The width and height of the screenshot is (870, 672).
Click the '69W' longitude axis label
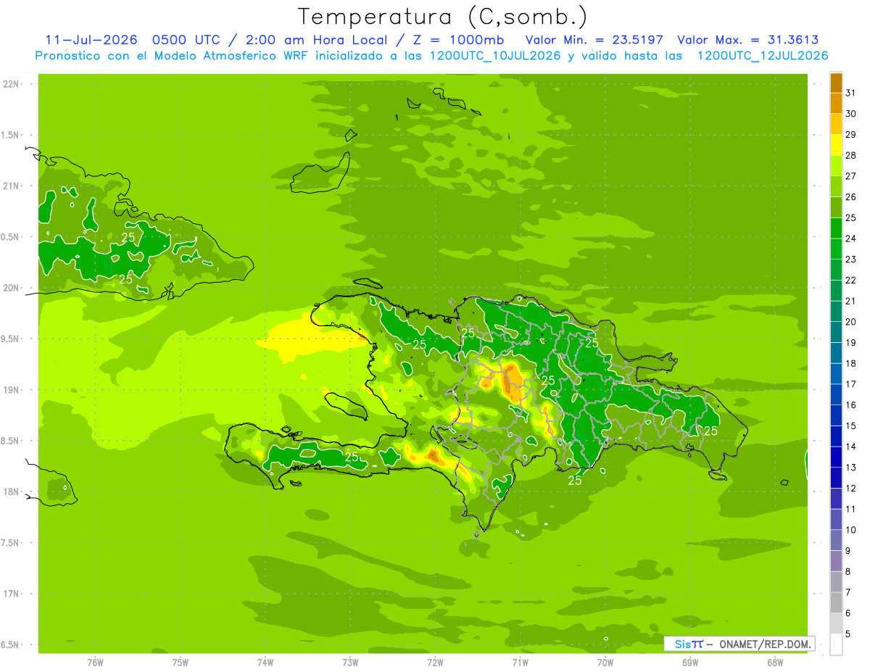coord(690,663)
